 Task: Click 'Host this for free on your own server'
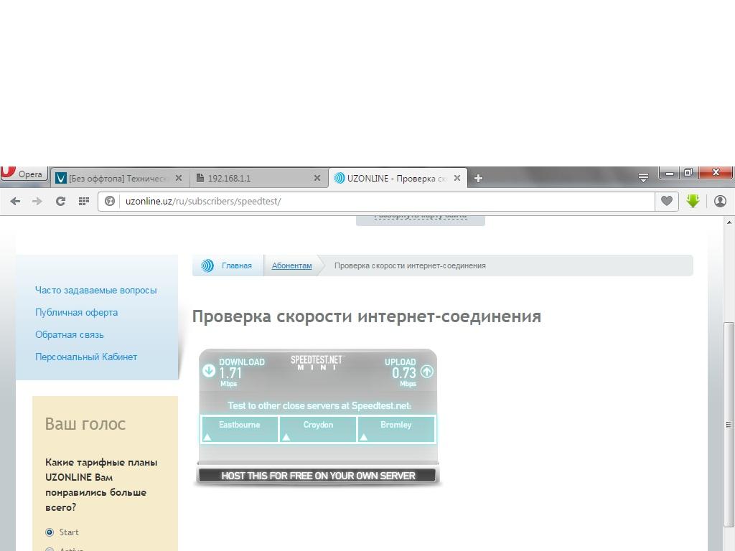pos(318,476)
